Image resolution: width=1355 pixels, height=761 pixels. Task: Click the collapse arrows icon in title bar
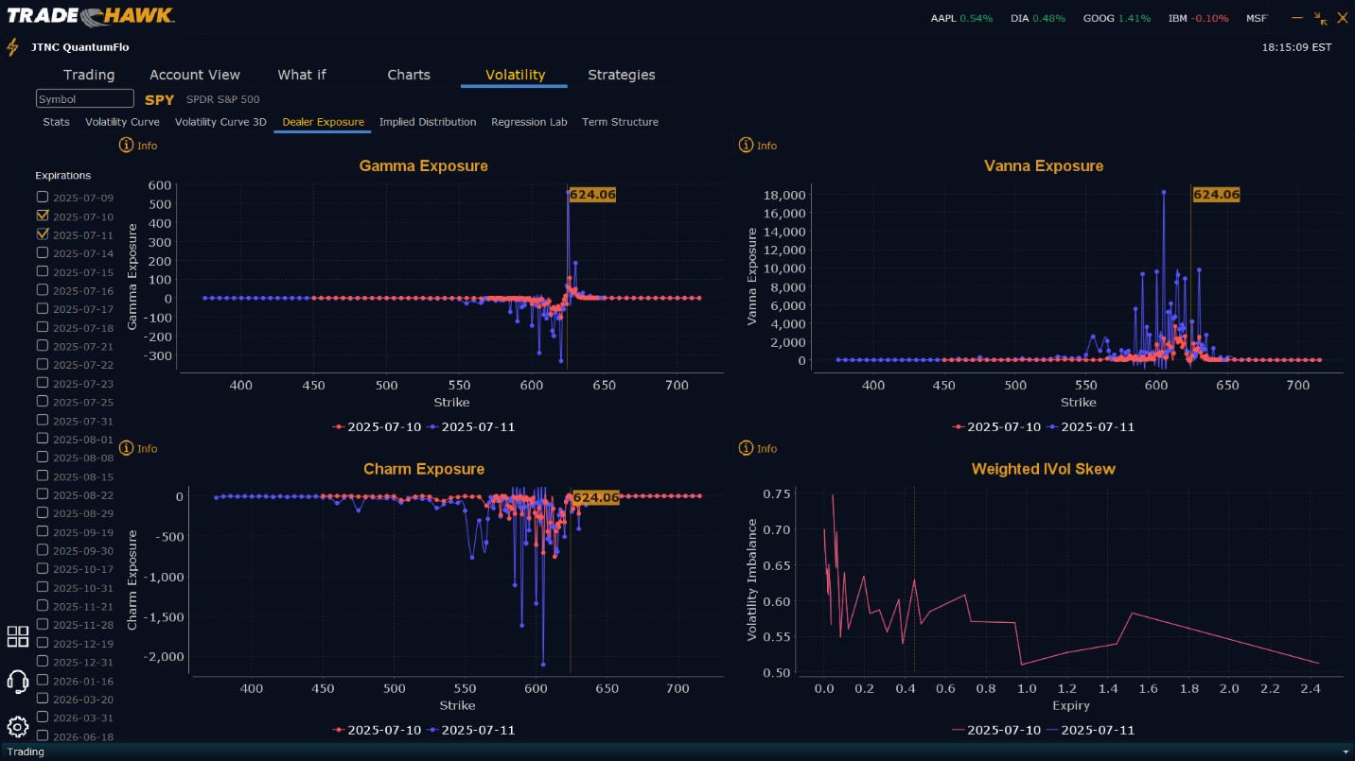(1321, 18)
